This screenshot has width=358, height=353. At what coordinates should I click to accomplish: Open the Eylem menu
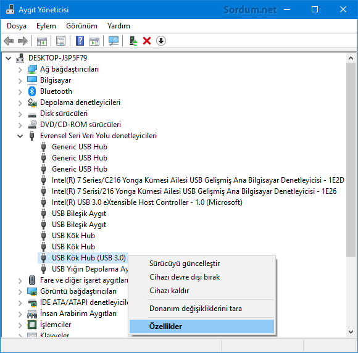click(x=46, y=26)
